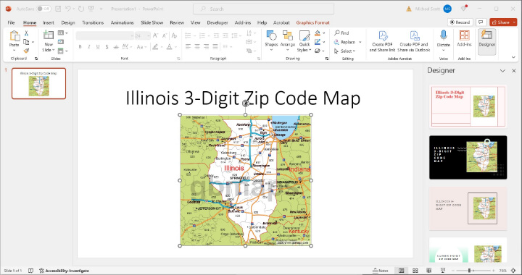The height and width of the screenshot is (275, 522).
Task: Switch to the Graphics Format tab
Action: coord(313,22)
